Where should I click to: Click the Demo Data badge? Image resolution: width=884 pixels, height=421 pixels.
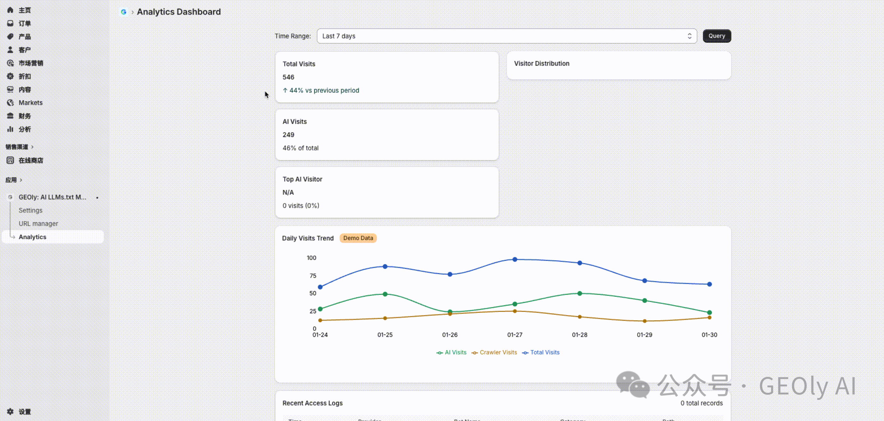[358, 238]
